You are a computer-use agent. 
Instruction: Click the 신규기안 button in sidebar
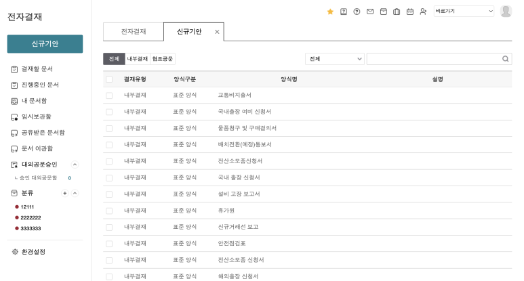[45, 43]
